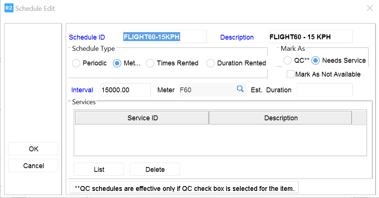Enable Mark As Not Available checkbox
This screenshot has width=379, height=198.
pos(290,74)
